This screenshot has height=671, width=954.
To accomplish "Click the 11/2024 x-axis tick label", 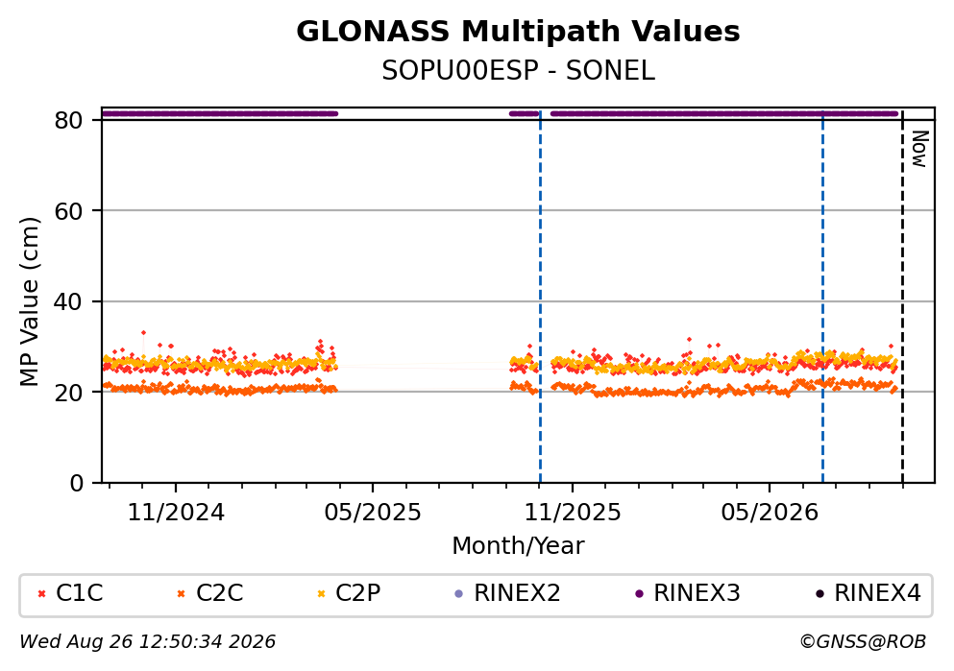I will pos(176,513).
